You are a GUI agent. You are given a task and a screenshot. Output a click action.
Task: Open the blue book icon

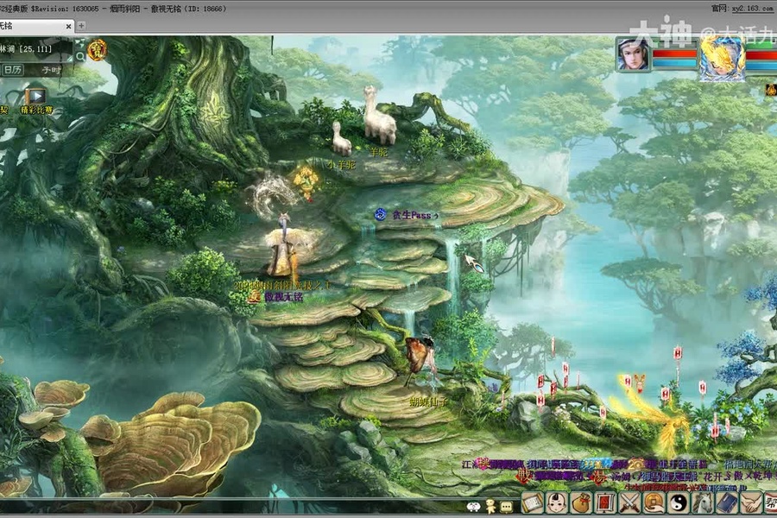pyautogui.click(x=727, y=503)
